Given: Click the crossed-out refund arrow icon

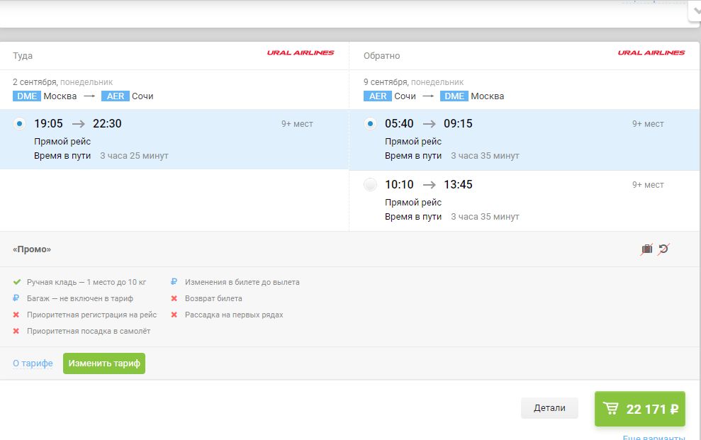Looking at the screenshot, I should pos(663,249).
